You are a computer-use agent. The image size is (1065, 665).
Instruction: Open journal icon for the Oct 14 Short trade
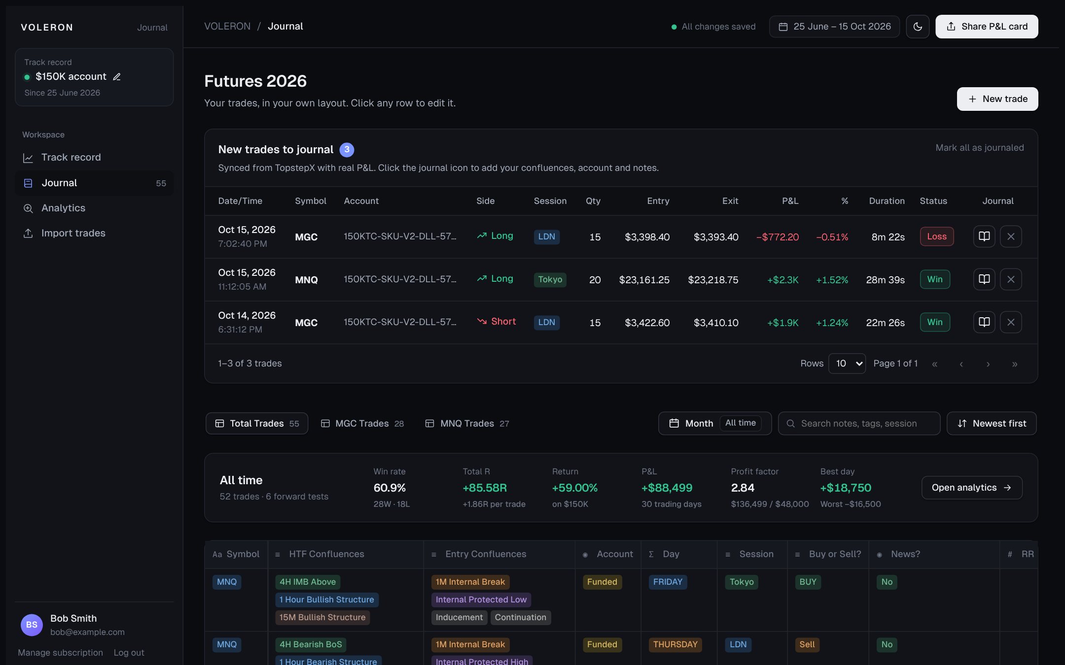pos(984,322)
